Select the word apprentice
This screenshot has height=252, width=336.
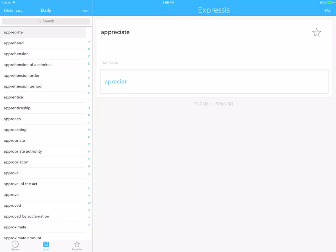pyautogui.click(x=43, y=97)
